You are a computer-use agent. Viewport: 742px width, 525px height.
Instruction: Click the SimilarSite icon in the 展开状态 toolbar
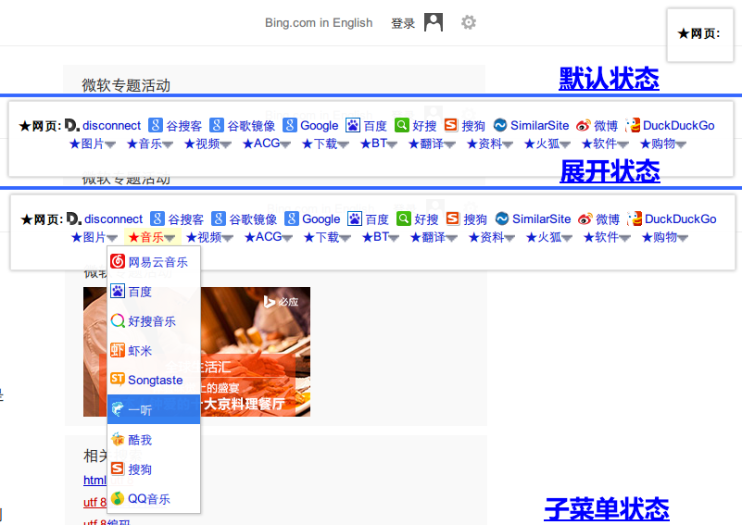(x=500, y=125)
